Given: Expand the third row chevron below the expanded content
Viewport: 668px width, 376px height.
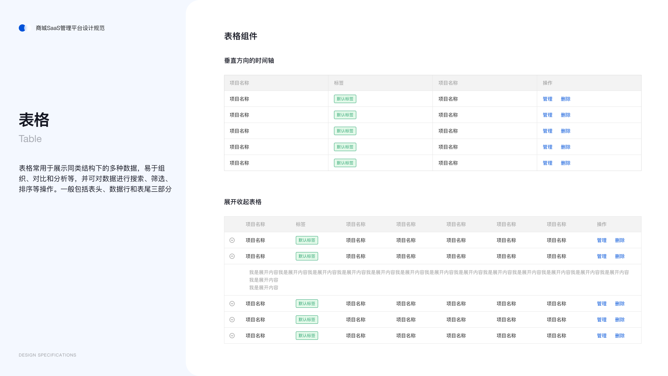Looking at the screenshot, I should click(232, 303).
